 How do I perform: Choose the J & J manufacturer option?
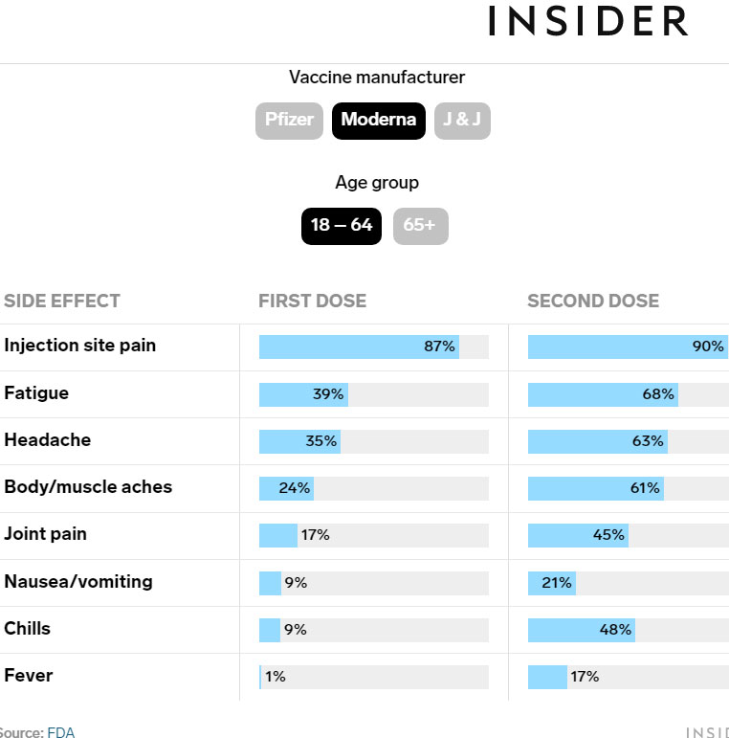click(462, 121)
